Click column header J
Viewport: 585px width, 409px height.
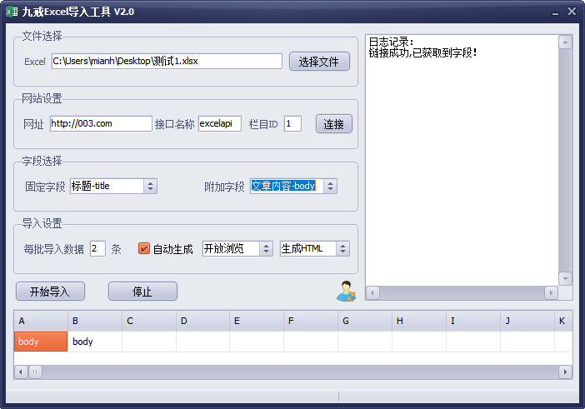pyautogui.click(x=527, y=321)
